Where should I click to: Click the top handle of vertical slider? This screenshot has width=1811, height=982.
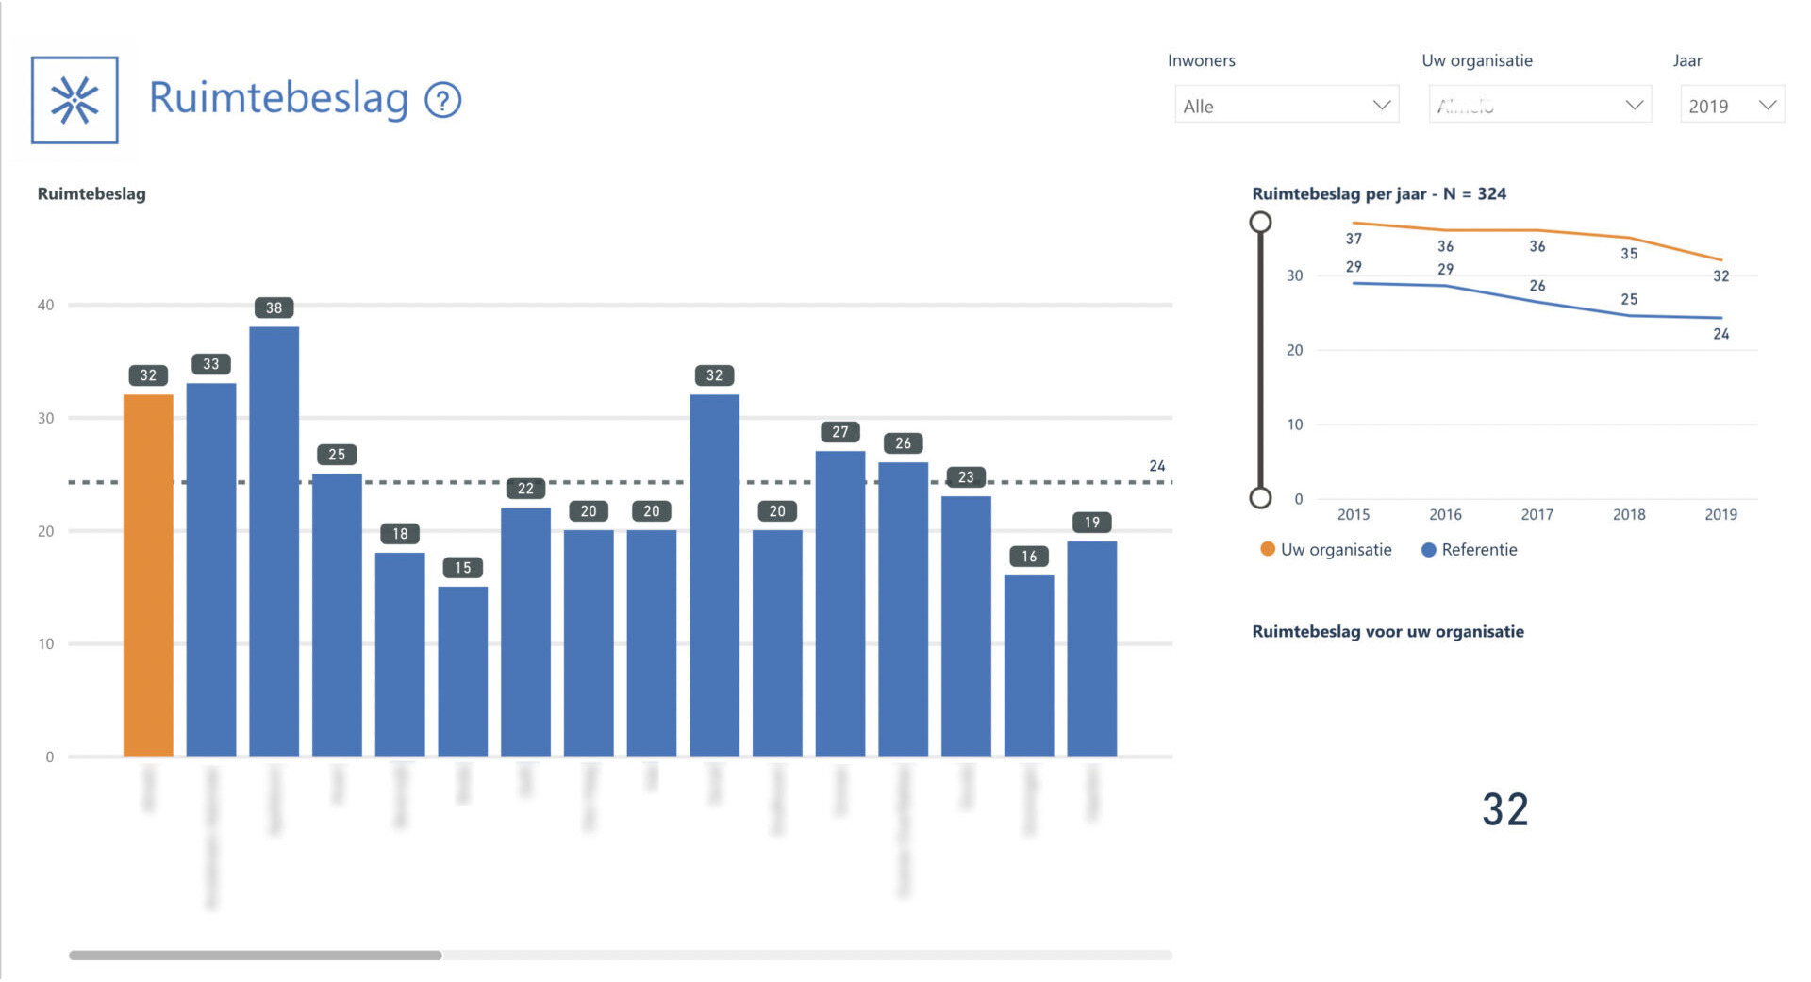click(x=1260, y=223)
